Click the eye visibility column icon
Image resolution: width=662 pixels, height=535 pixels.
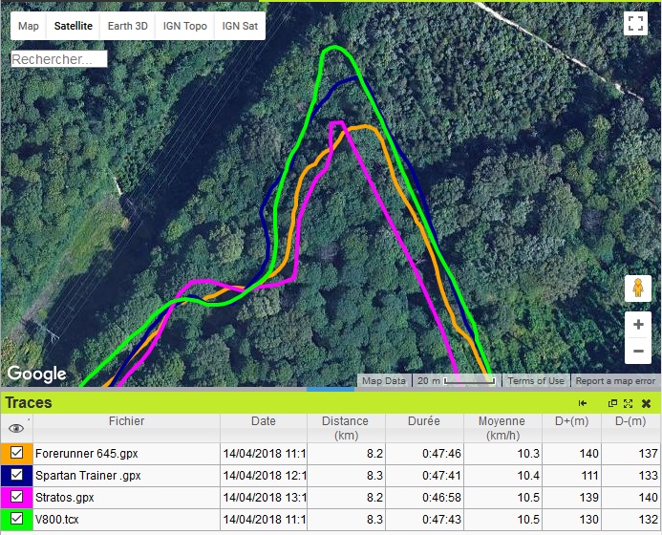pyautogui.click(x=16, y=428)
